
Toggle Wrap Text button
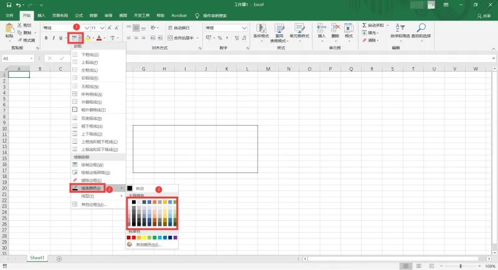click(x=179, y=28)
